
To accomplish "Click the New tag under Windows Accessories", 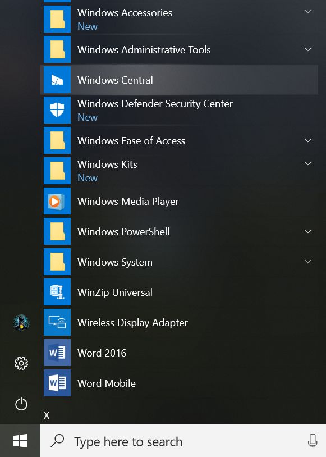I will point(88,26).
